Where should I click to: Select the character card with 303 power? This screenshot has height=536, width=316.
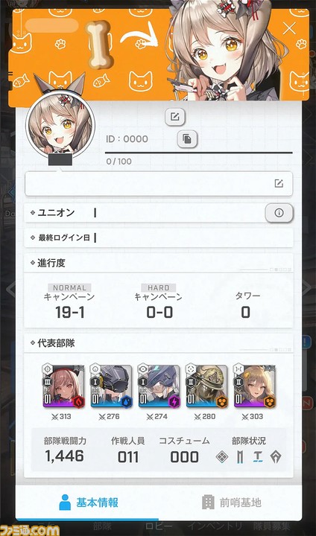254,386
